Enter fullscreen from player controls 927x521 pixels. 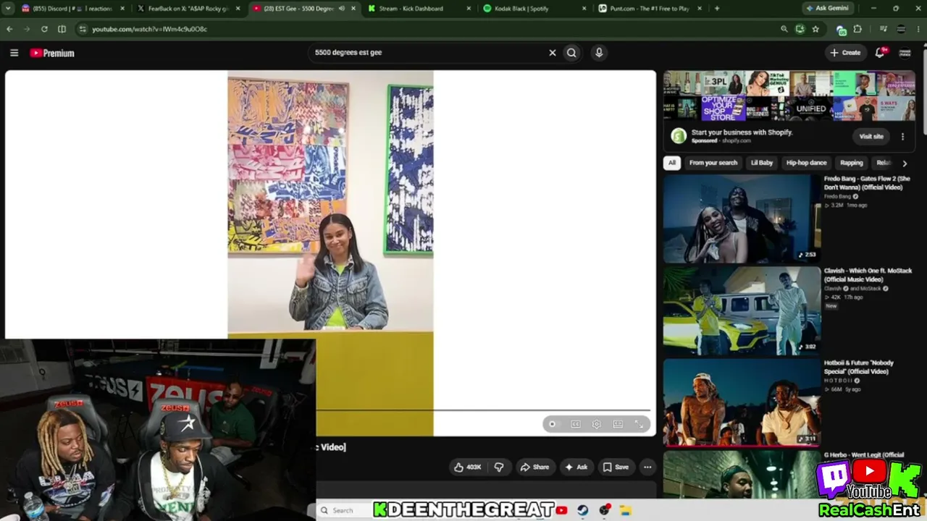[639, 424]
